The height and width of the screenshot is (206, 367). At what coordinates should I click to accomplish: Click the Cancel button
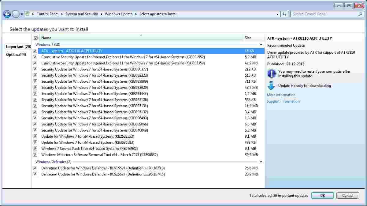coord(348,196)
